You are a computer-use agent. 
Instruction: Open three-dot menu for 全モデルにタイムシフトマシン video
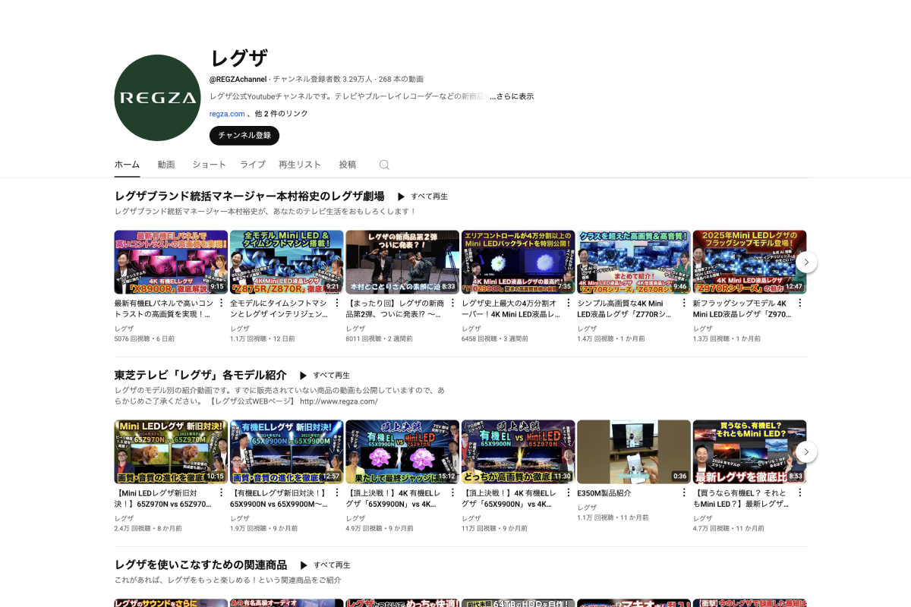click(337, 303)
